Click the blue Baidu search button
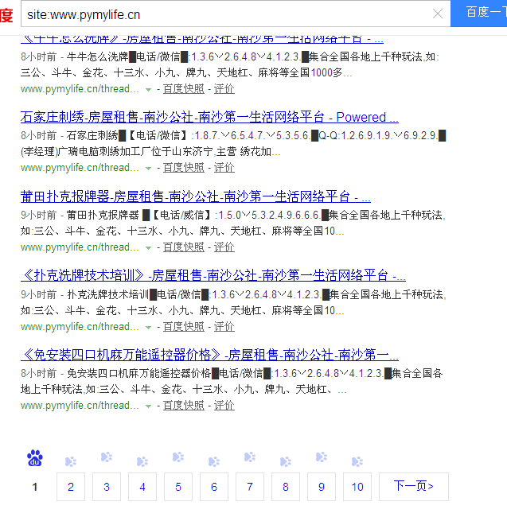507x521 pixels. [x=478, y=14]
